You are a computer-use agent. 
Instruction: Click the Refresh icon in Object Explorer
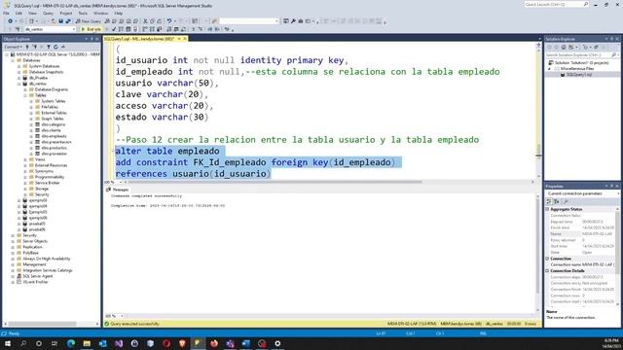[x=55, y=47]
